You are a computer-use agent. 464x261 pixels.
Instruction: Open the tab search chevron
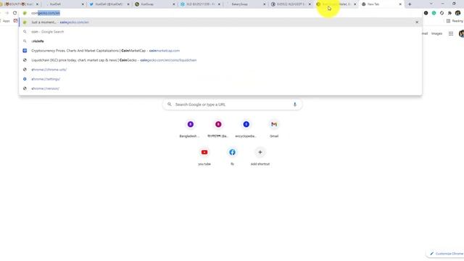pyautogui.click(x=431, y=4)
